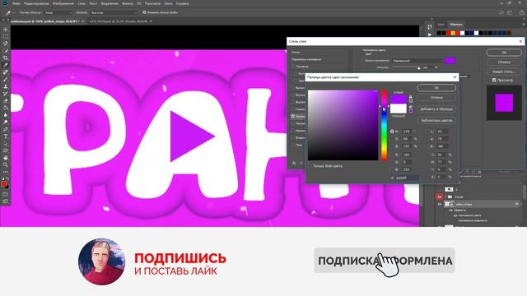Click inside the large saturation-brightness color field
The image size is (527, 296).
click(x=343, y=125)
